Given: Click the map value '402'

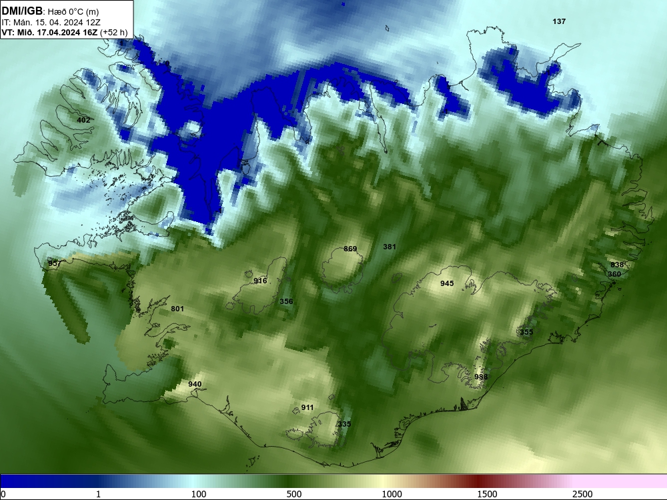Looking at the screenshot, I should click(83, 120).
